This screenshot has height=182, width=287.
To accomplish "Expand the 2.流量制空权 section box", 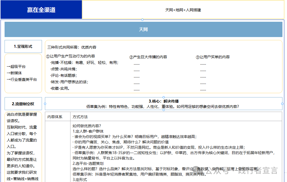I will pos(23,103).
